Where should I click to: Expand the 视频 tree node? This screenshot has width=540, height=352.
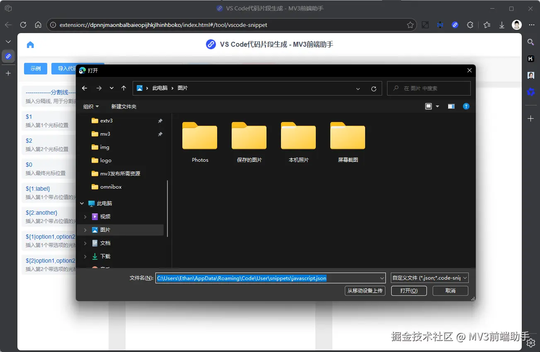85,217
